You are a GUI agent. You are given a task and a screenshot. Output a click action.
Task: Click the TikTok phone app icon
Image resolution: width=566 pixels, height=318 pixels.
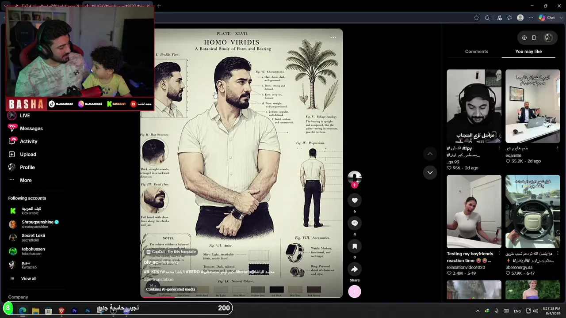click(x=534, y=38)
